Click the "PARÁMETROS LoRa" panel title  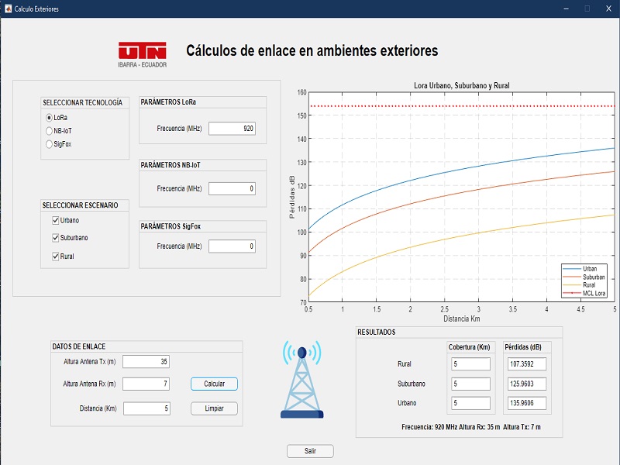168,102
